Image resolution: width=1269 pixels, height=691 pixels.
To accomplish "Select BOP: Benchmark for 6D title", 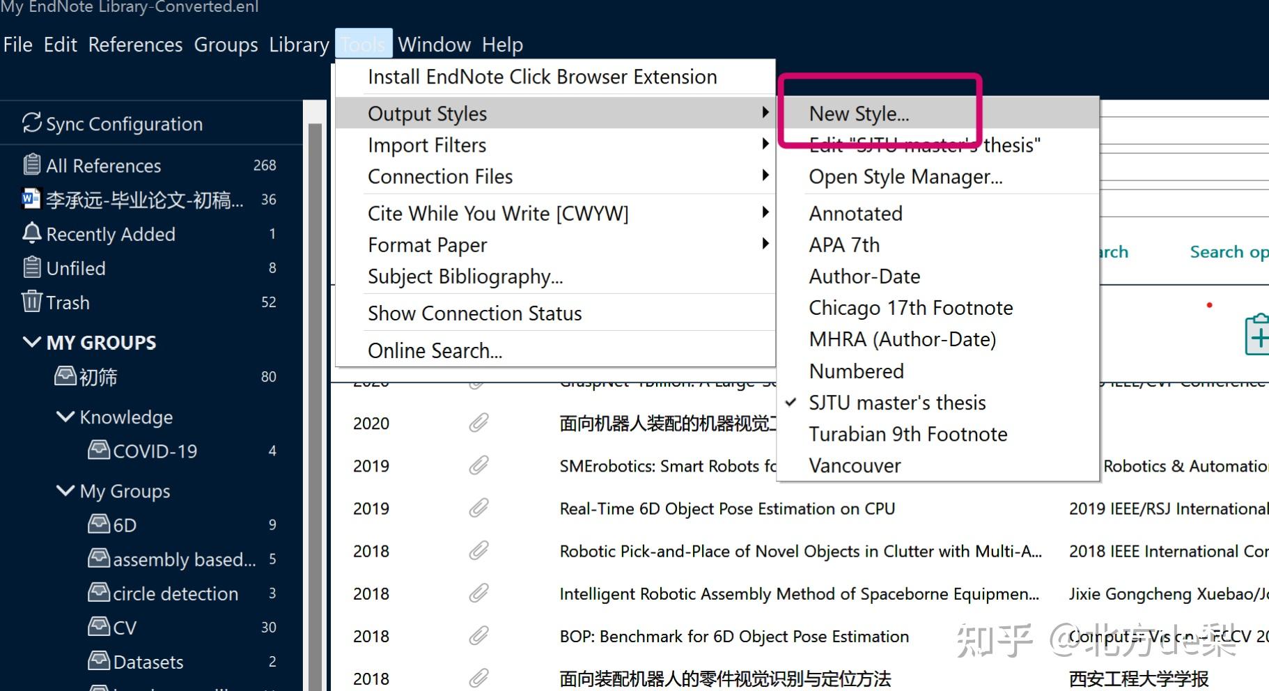I will [x=734, y=636].
